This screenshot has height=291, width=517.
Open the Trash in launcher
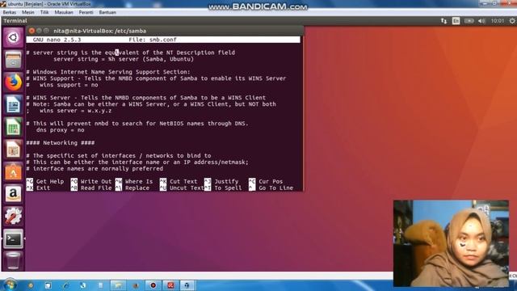(13, 261)
